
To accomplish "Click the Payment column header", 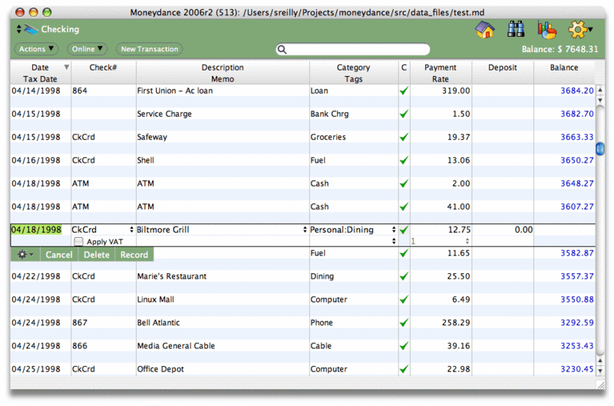I will tap(440, 68).
